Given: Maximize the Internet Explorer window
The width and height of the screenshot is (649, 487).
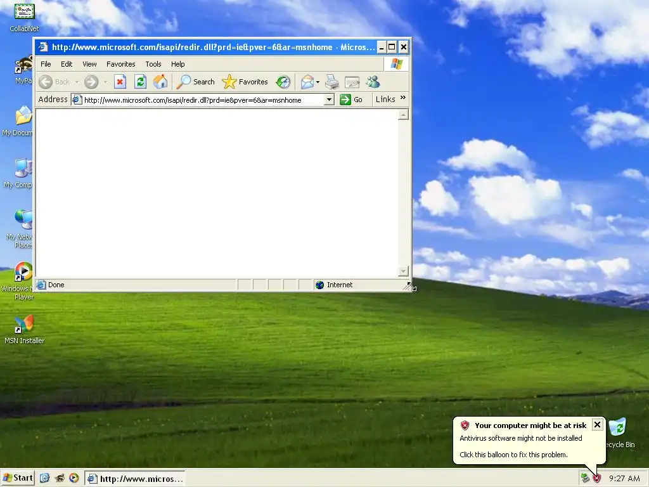Looking at the screenshot, I should point(392,47).
